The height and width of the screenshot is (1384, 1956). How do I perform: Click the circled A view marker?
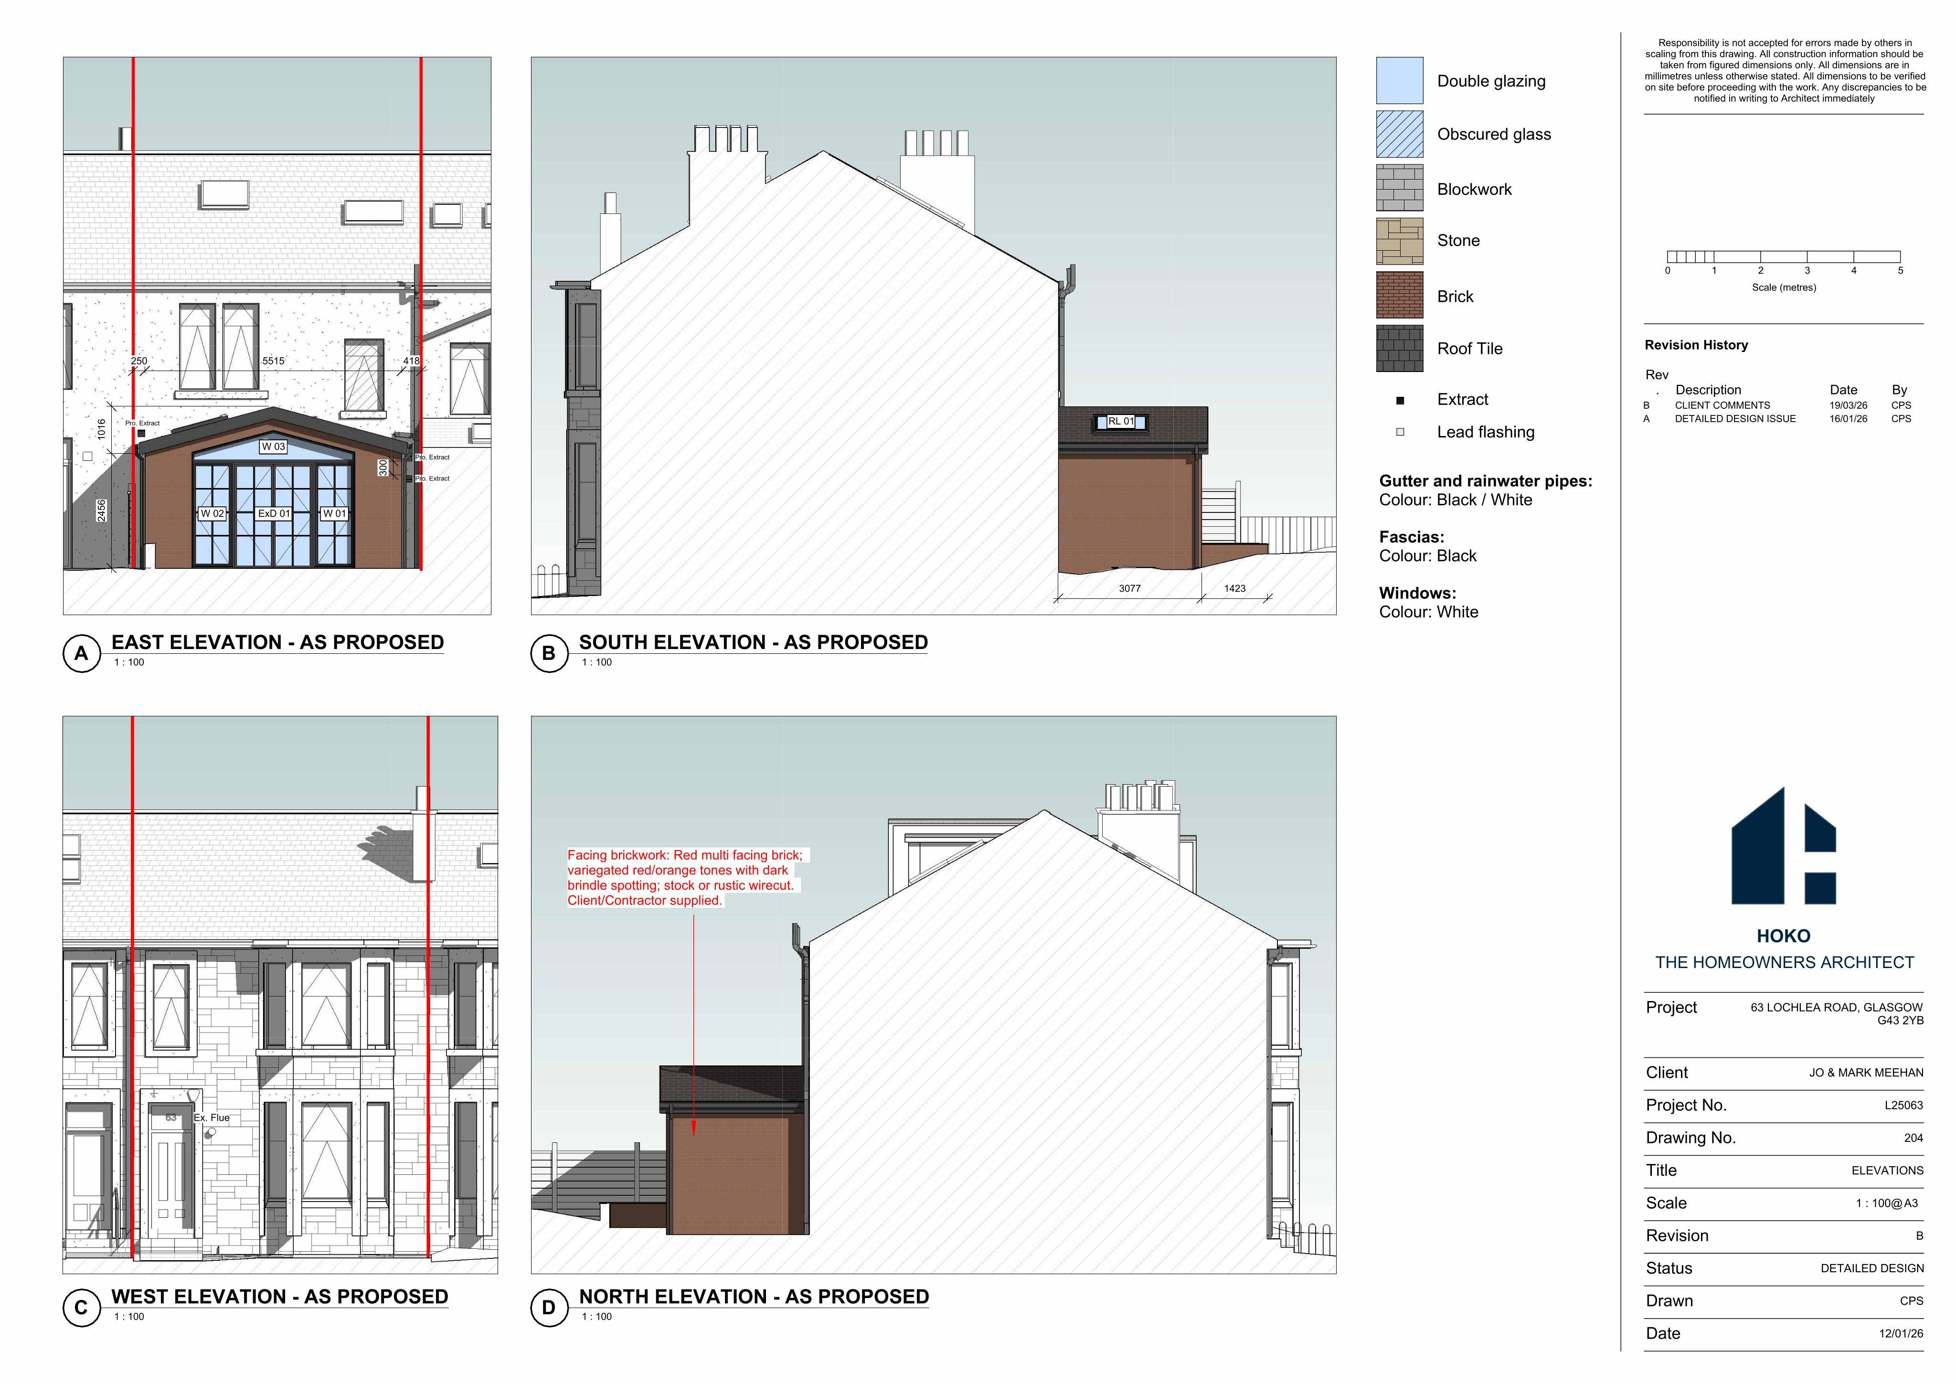pyautogui.click(x=82, y=654)
